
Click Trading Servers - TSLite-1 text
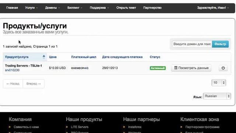click(x=24, y=66)
